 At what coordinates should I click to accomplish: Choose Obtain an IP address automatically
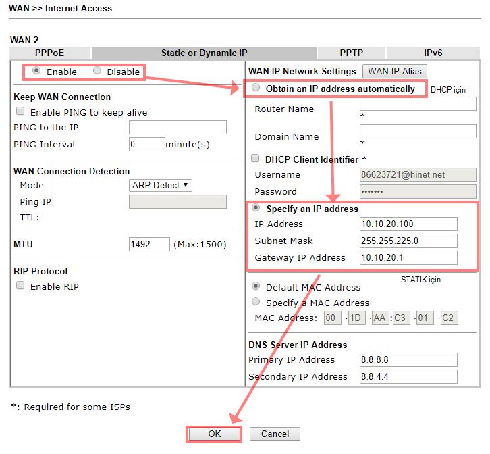[256, 89]
